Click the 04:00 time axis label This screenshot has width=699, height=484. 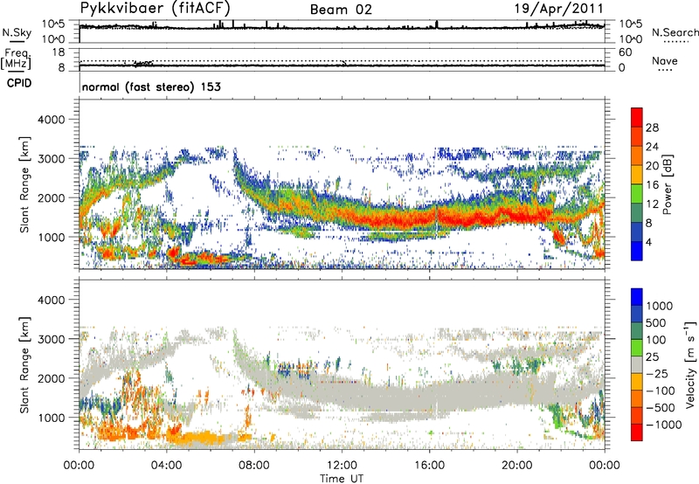tap(166, 466)
